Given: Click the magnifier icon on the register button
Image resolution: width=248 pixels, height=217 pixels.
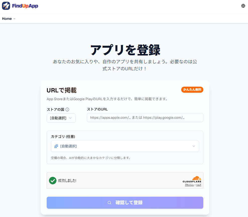Looking at the screenshot, I should point(109,203).
